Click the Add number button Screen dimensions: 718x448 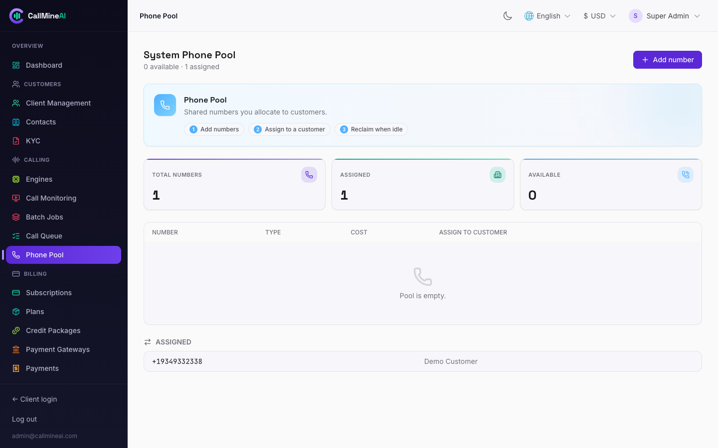tap(668, 60)
